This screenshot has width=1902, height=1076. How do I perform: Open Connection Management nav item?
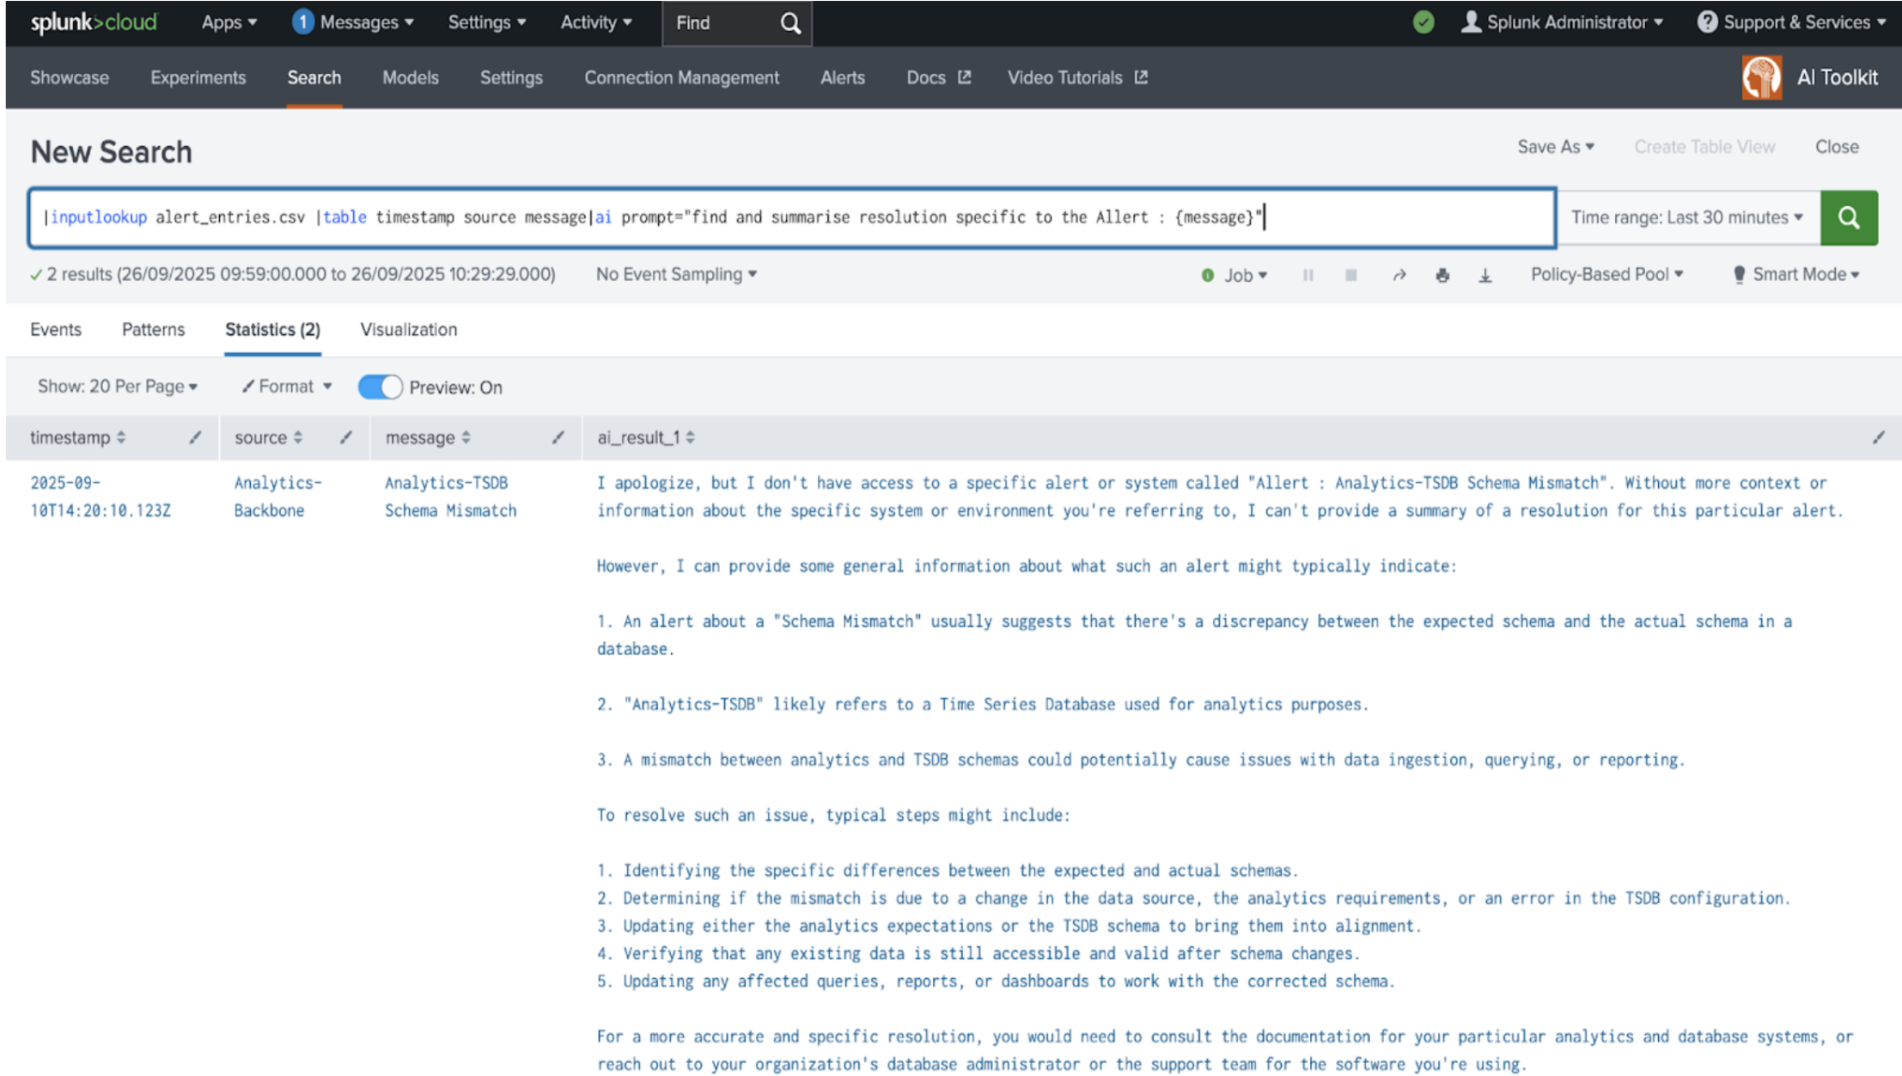click(x=682, y=77)
